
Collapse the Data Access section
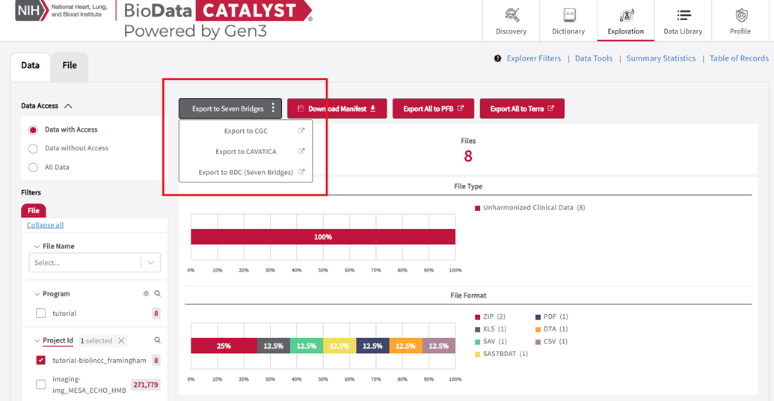point(68,105)
